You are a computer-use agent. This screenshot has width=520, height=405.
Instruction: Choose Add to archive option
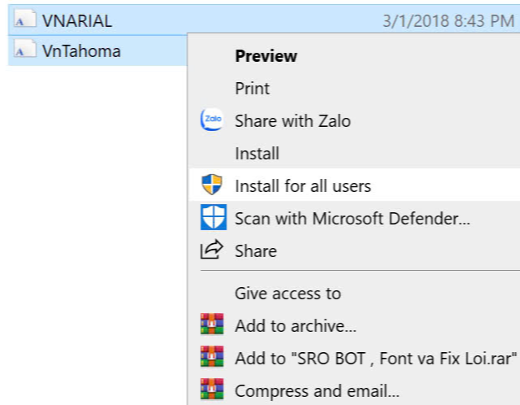[x=353, y=325]
